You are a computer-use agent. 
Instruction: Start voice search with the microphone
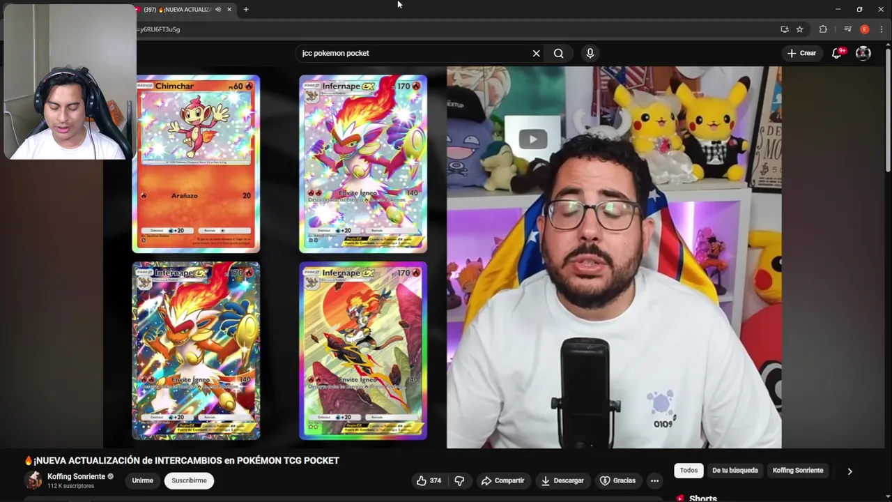[590, 53]
